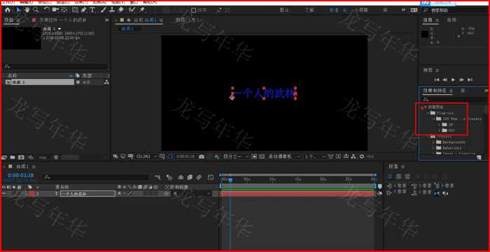Select the Clone Stamp tool
The image size is (490, 252).
click(x=112, y=10)
